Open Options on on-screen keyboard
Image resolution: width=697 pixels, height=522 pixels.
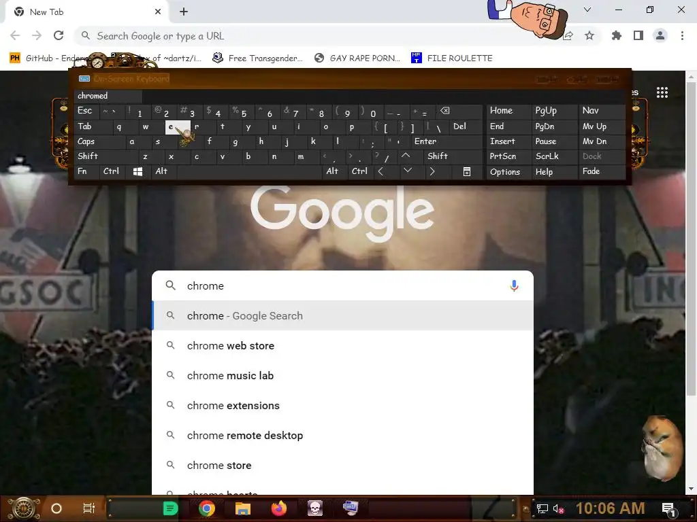pyautogui.click(x=508, y=172)
